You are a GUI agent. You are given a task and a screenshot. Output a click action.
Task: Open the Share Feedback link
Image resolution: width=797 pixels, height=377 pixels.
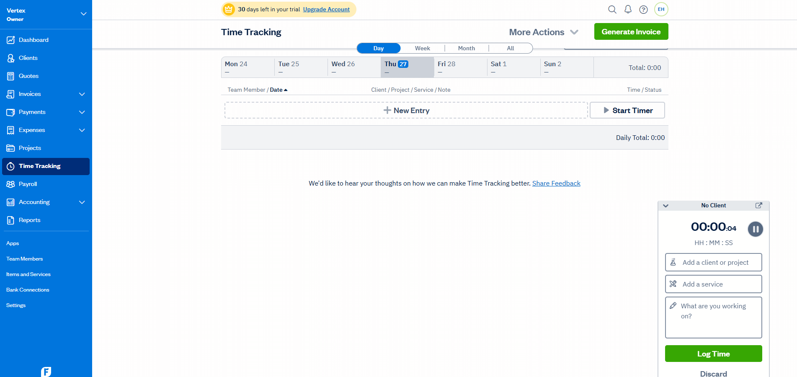tap(556, 183)
